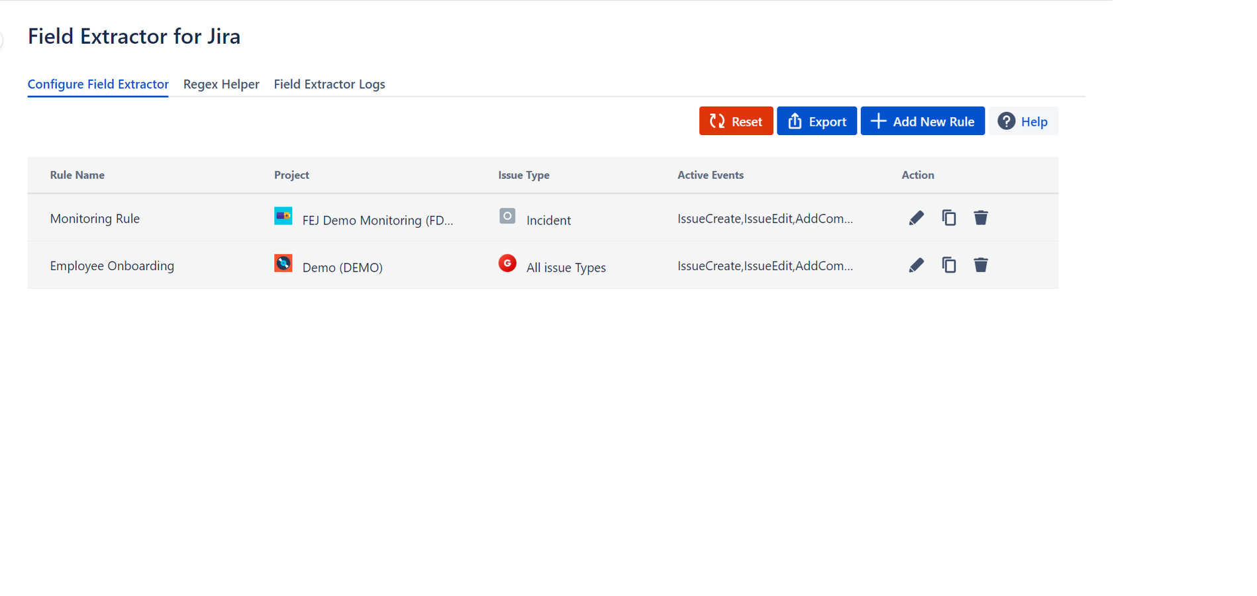Click the Incident issue type icon
Image resolution: width=1257 pixels, height=596 pixels.
point(507,216)
